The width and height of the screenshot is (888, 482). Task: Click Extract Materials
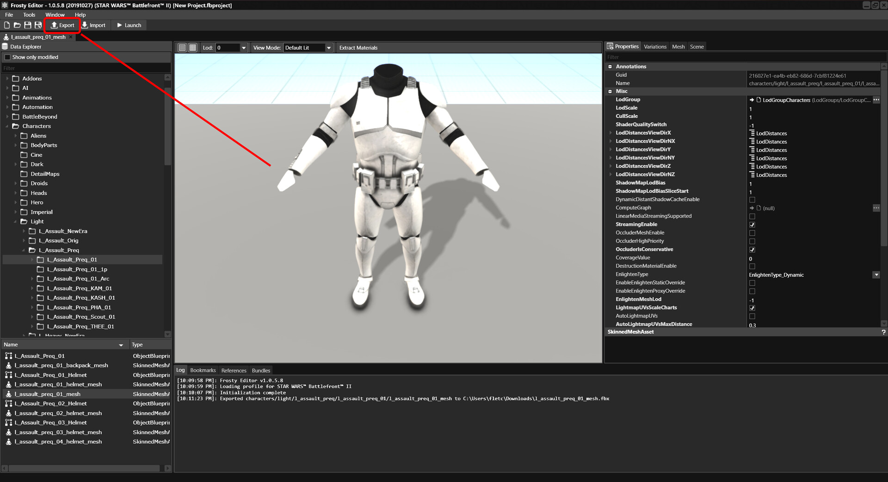pyautogui.click(x=358, y=48)
